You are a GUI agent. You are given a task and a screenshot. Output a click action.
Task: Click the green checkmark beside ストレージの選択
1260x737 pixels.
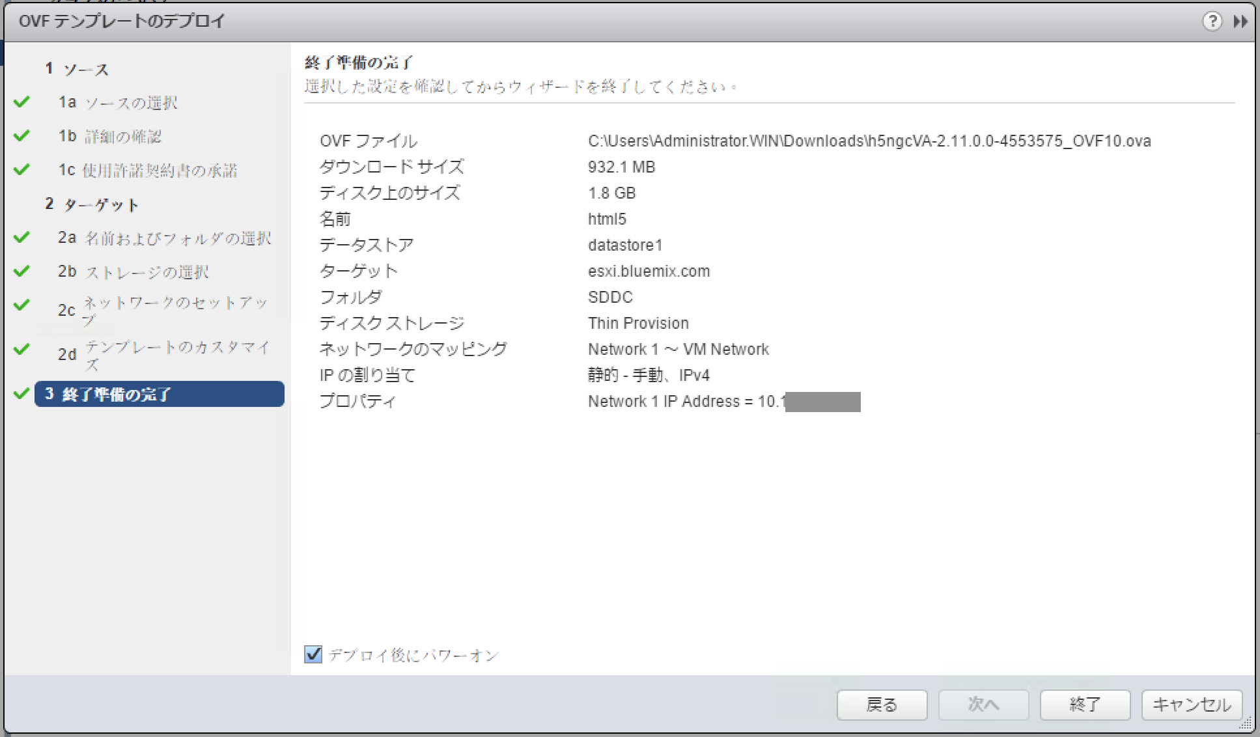click(x=21, y=271)
